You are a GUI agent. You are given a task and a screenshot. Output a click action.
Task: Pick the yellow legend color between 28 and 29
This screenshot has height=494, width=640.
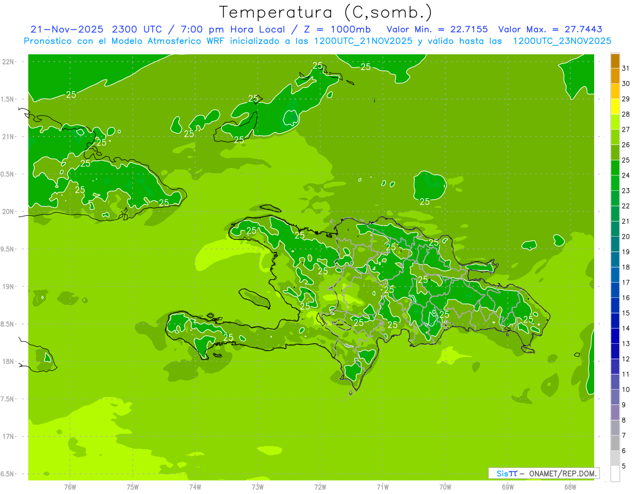coord(615,107)
